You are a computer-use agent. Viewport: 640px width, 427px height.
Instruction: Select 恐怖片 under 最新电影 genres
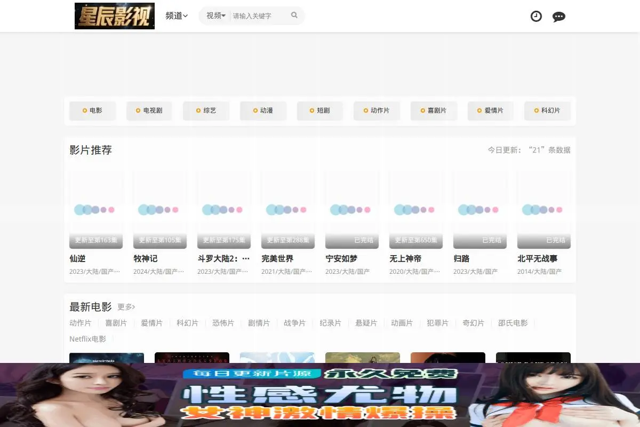click(223, 323)
